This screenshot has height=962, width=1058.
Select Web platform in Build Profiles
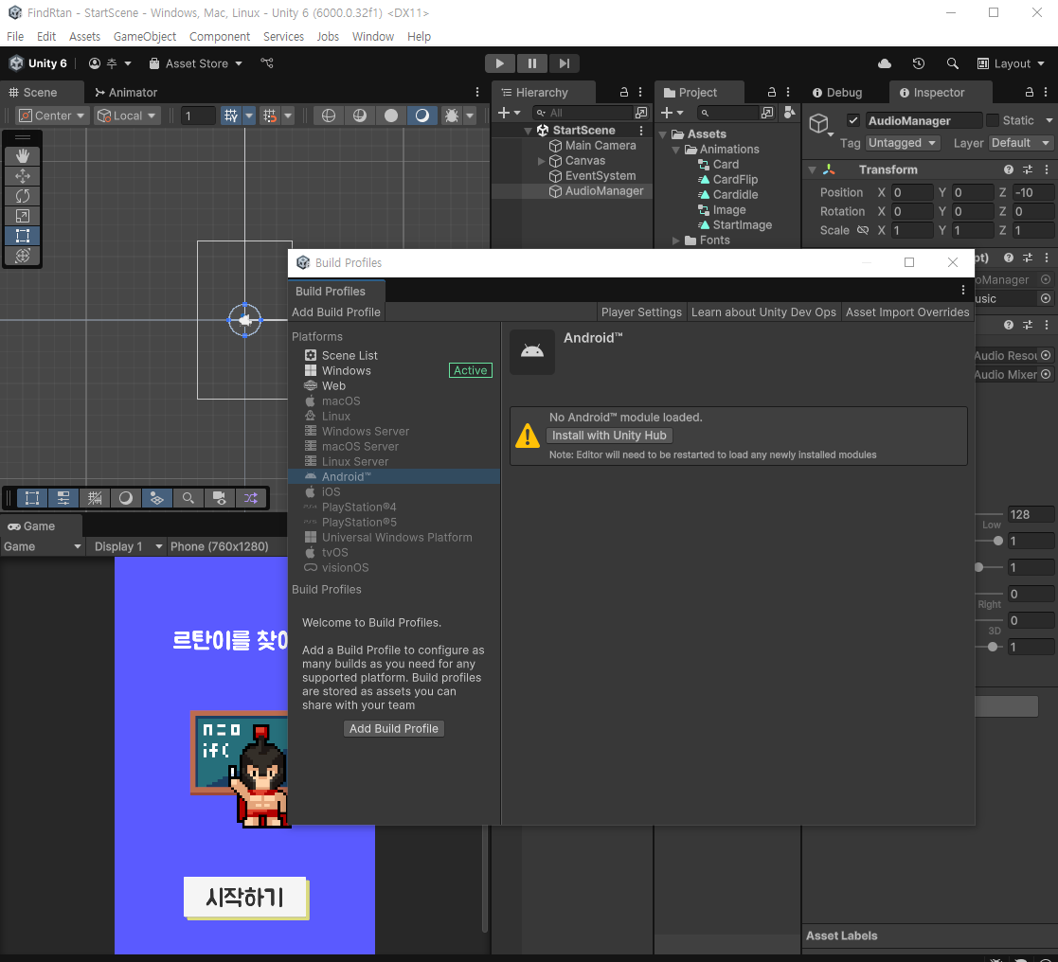tap(395, 386)
